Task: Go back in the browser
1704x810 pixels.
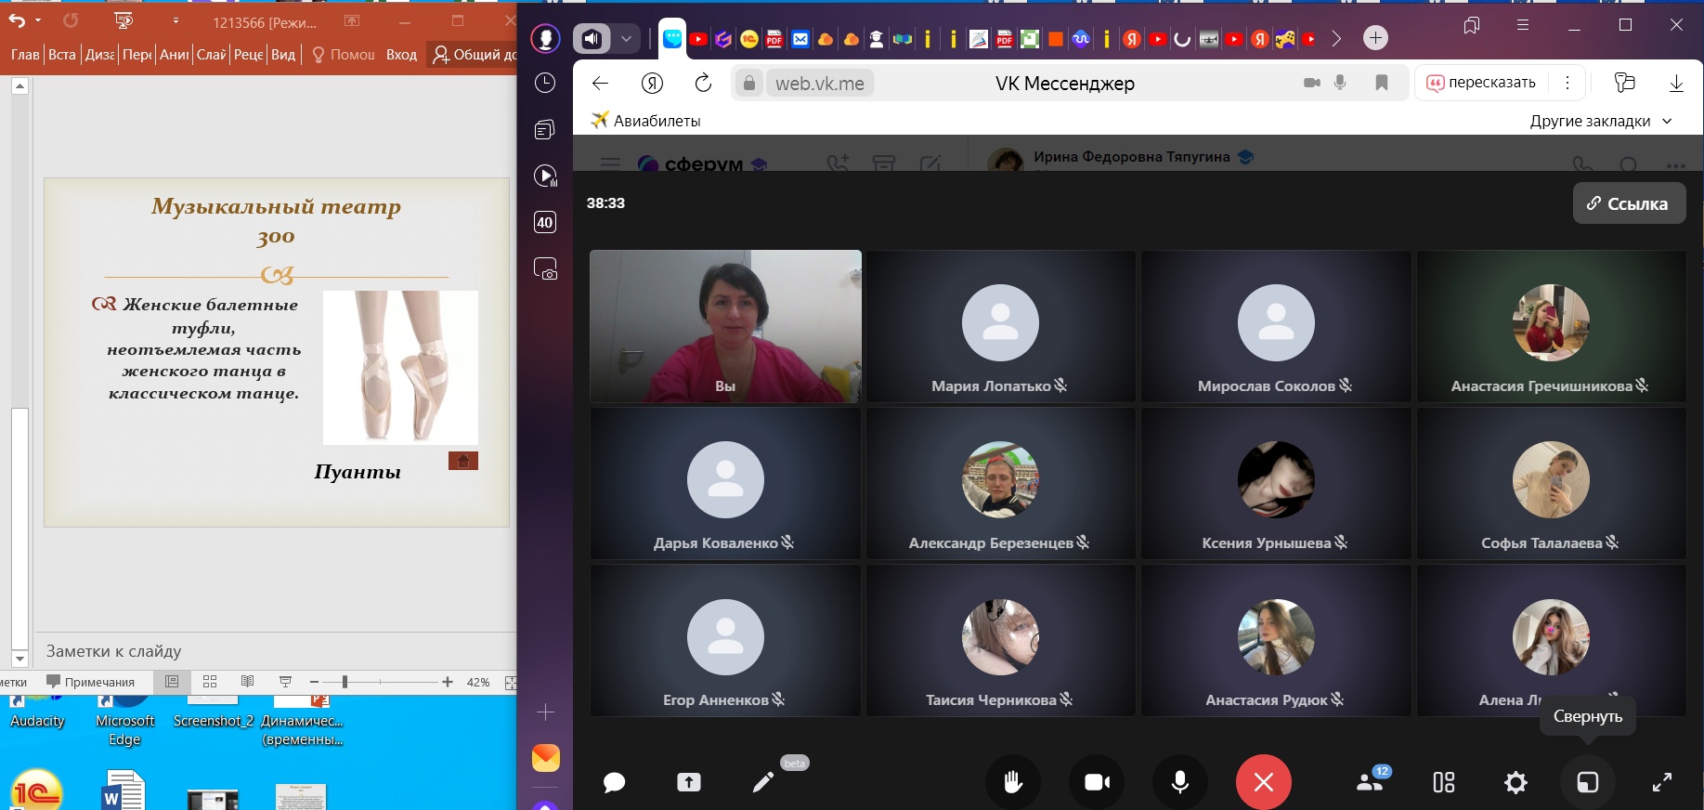Action: tap(600, 84)
